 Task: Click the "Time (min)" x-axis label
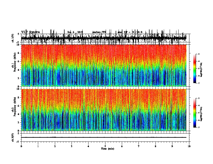tap(108, 149)
